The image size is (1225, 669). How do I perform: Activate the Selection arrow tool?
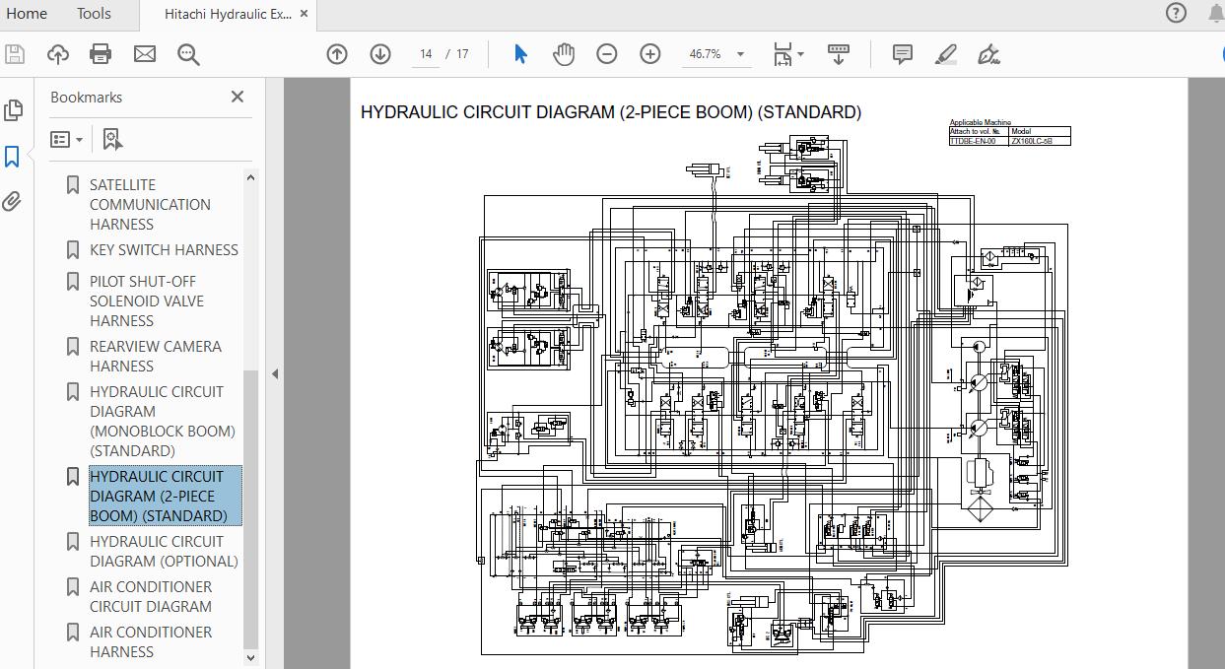(520, 54)
